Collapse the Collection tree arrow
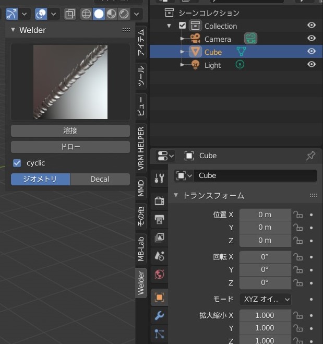Screen dimensions: 323x344 pyautogui.click(x=169, y=26)
